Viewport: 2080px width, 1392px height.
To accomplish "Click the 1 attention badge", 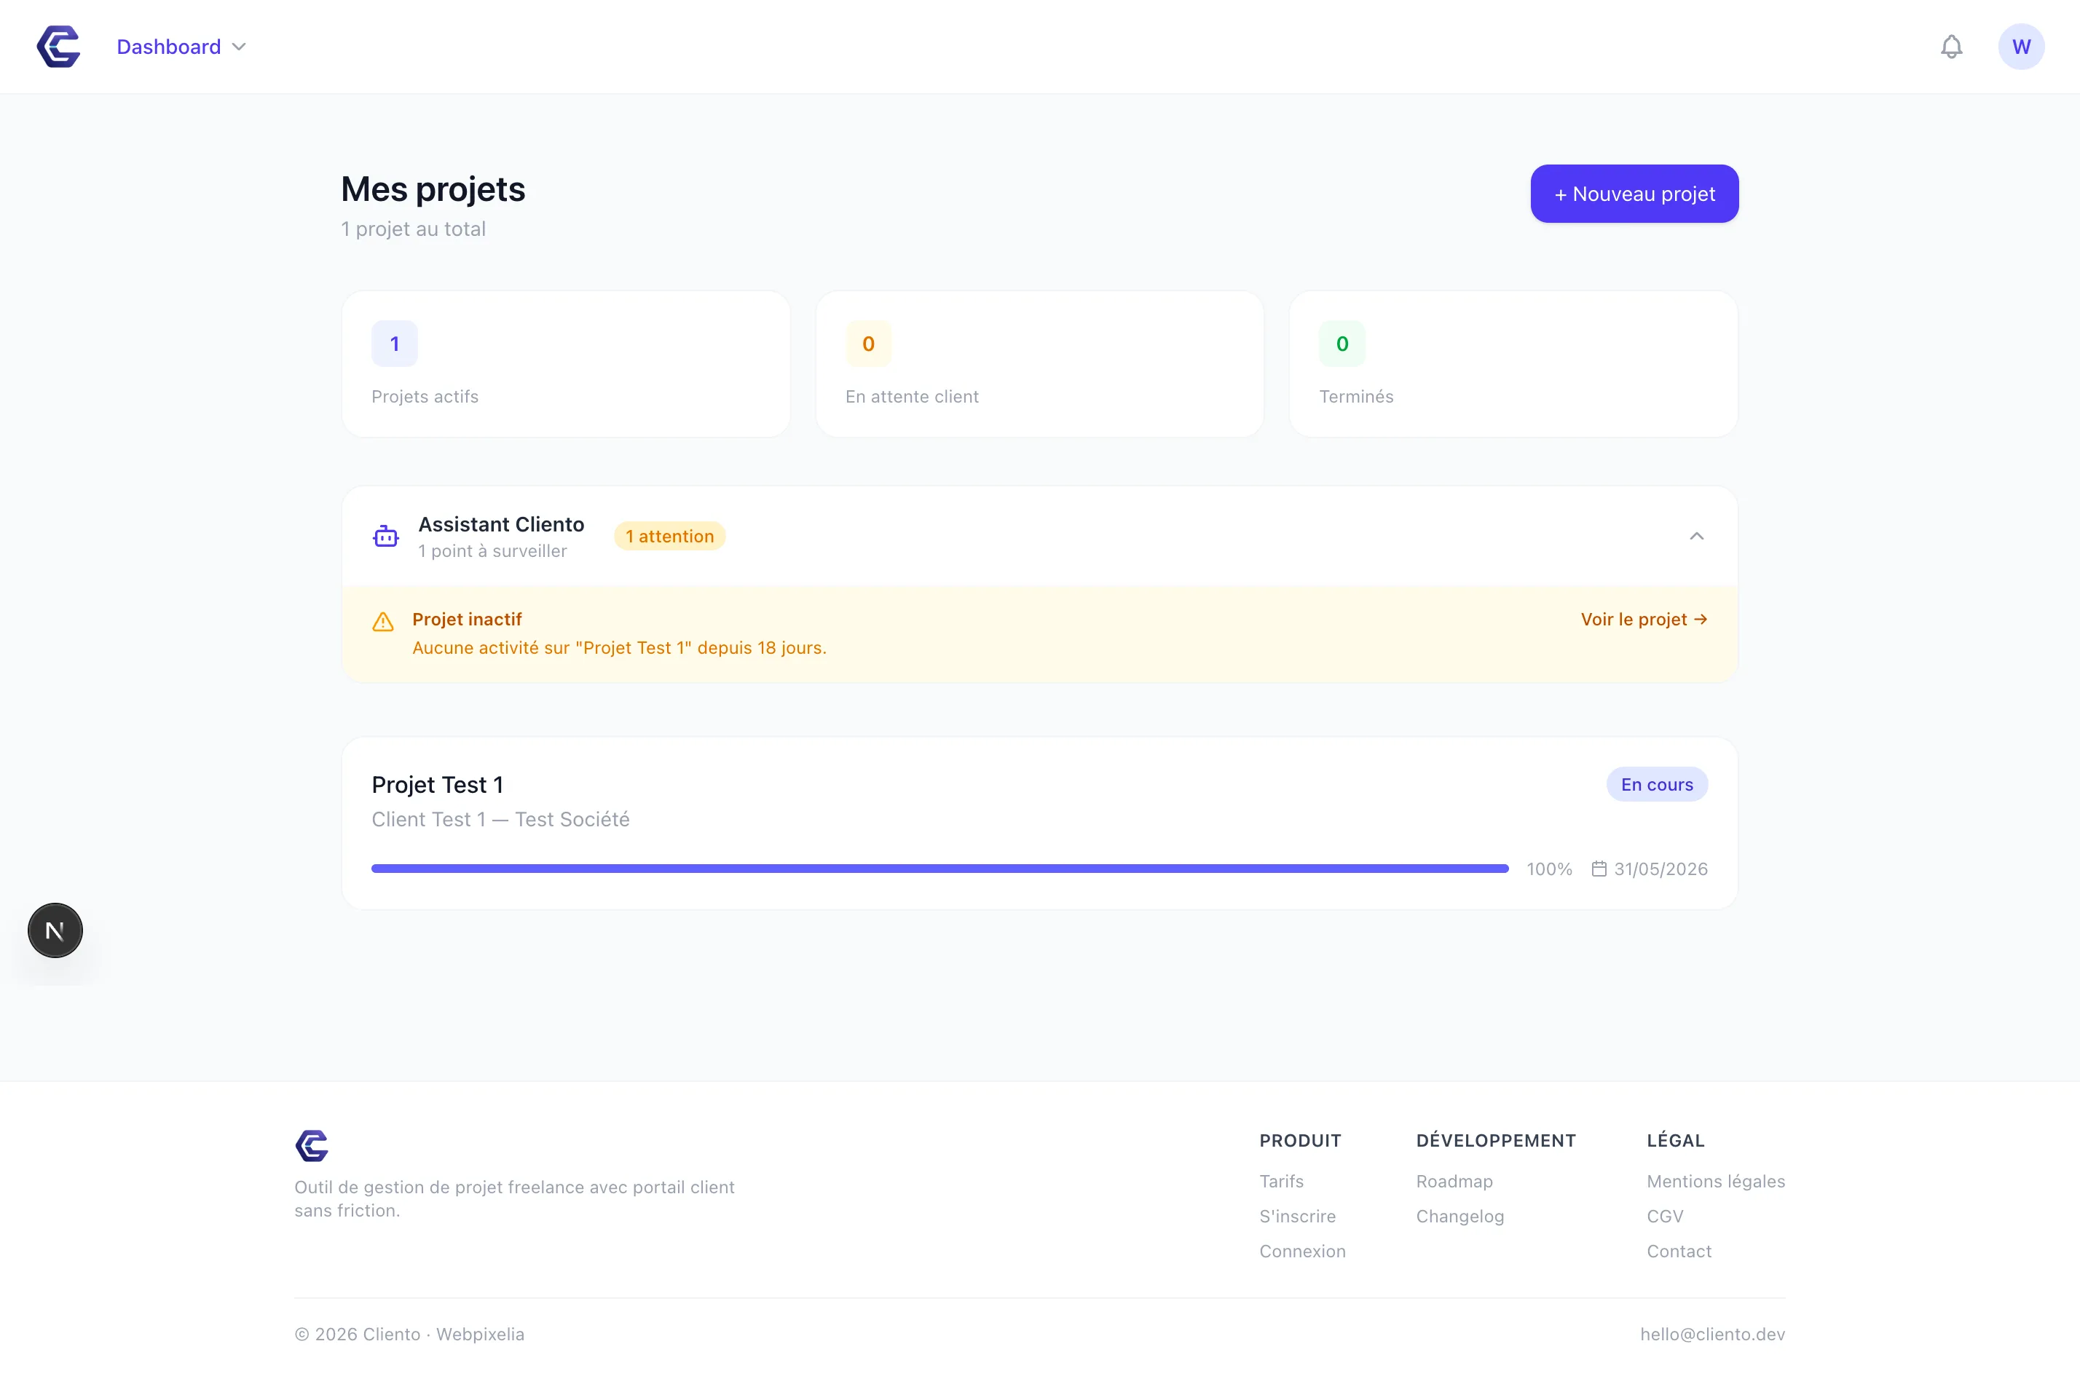I will pos(669,535).
